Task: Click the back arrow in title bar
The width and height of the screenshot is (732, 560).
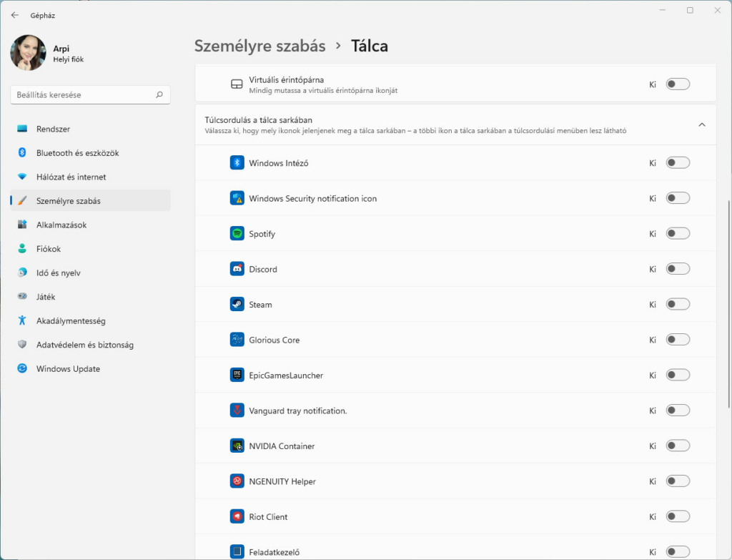Action: (x=15, y=14)
